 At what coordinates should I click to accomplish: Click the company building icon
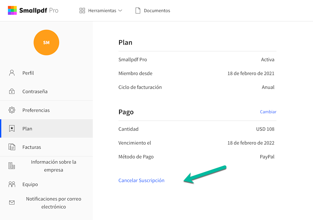coord(12,166)
